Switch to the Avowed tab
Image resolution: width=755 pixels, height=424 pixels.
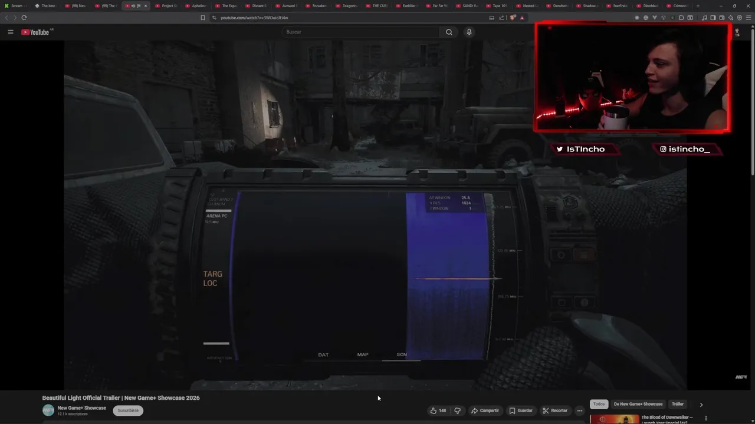tap(288, 6)
